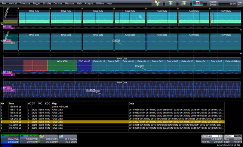Open the Analysis menu
The image size is (243, 147).
point(89,3)
